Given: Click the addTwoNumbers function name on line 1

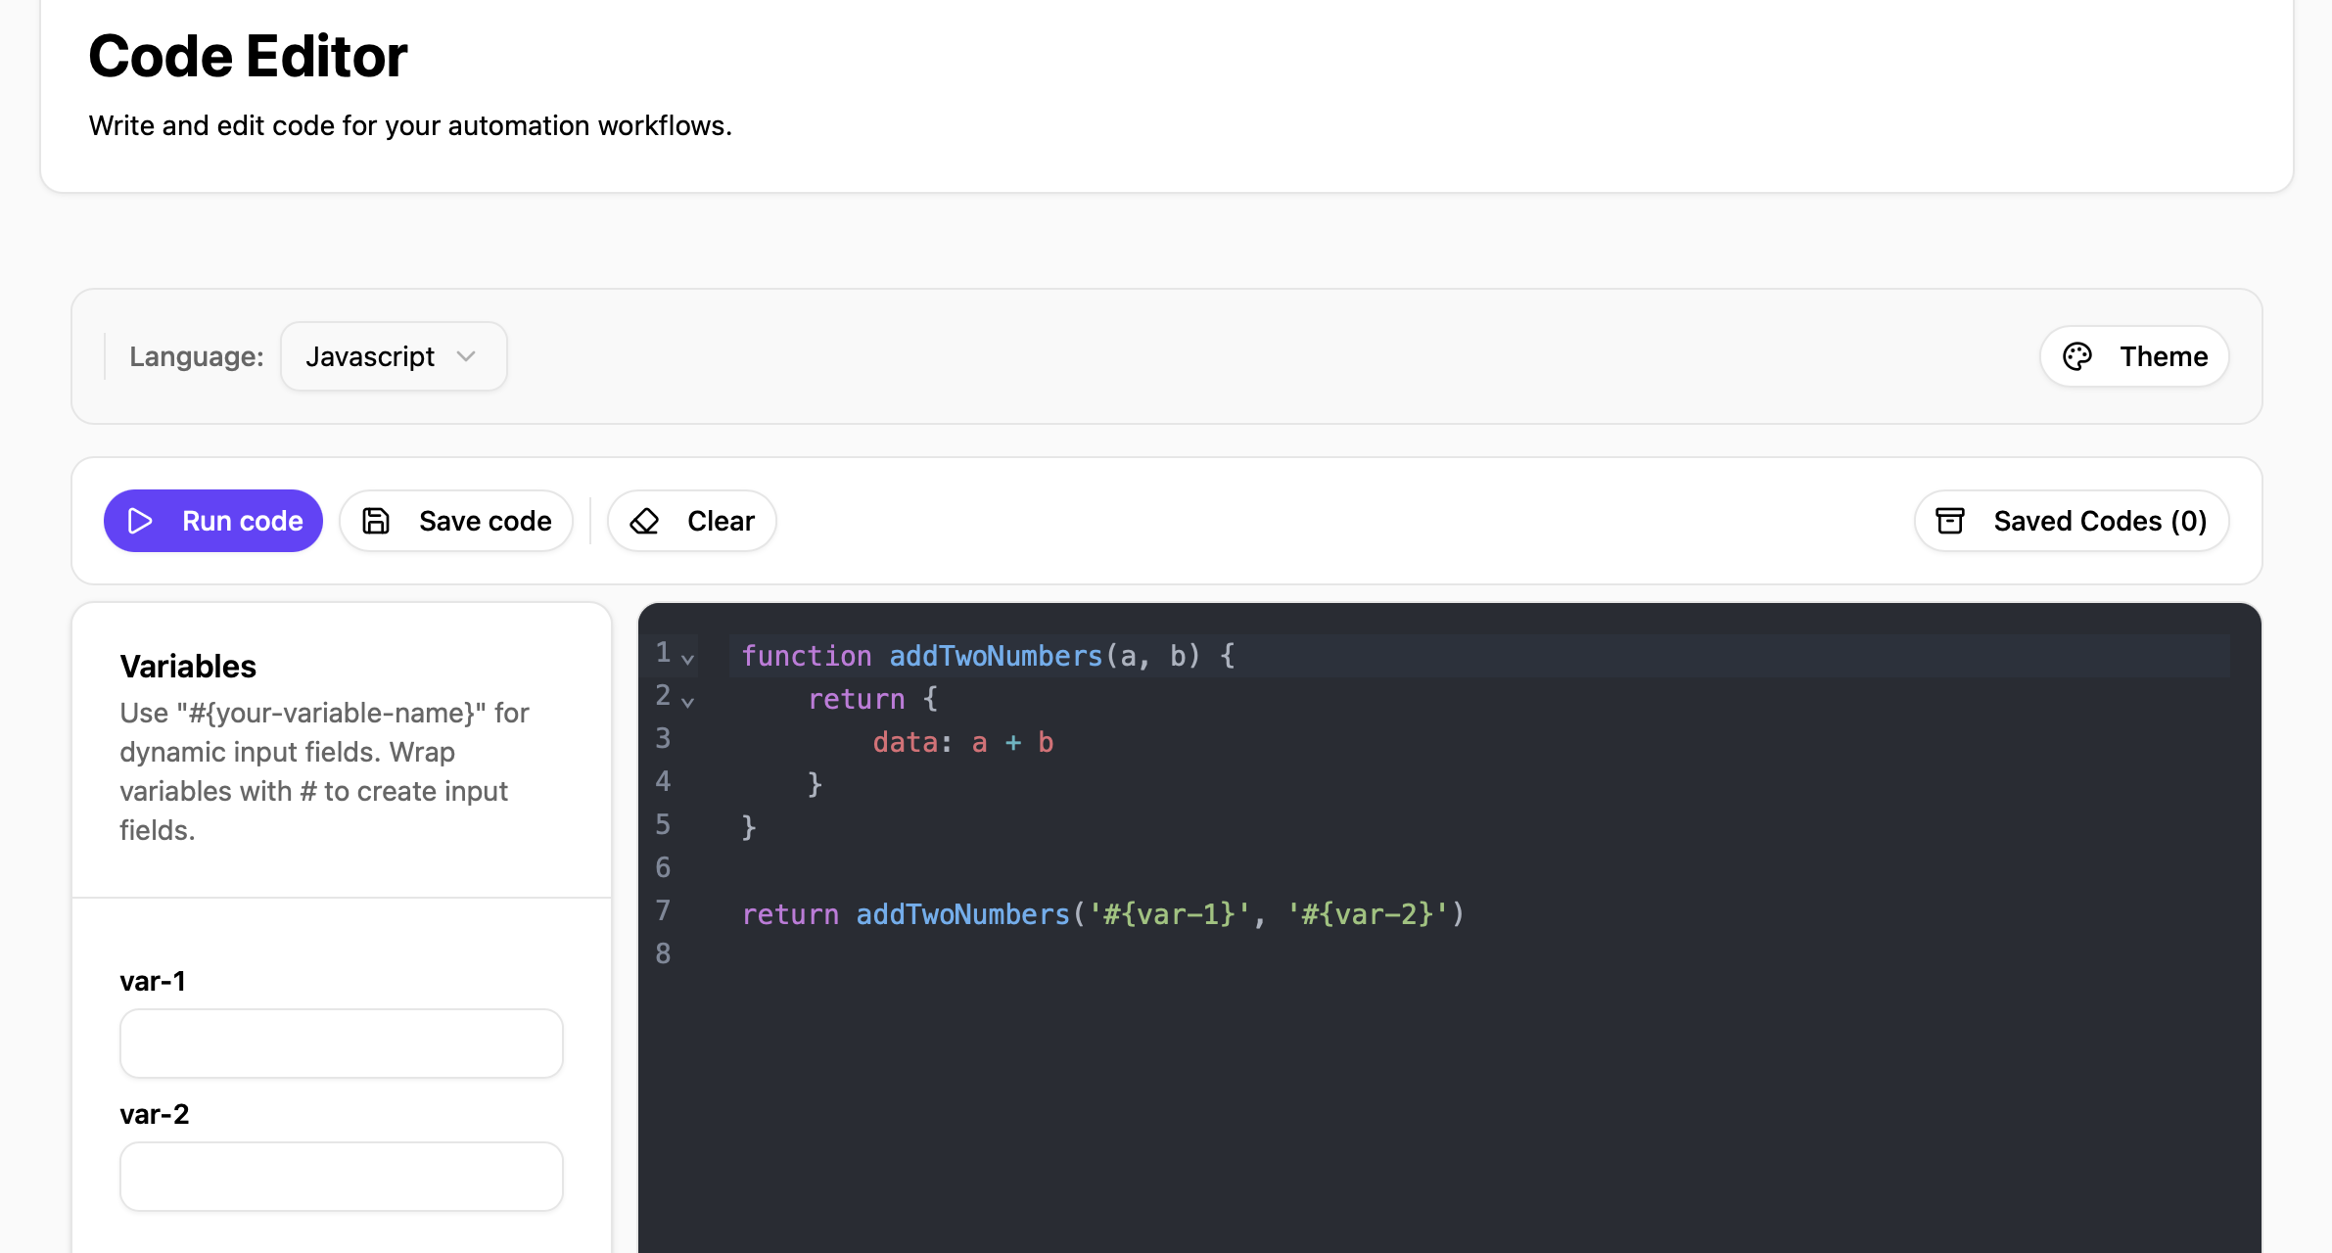Looking at the screenshot, I should tap(995, 656).
